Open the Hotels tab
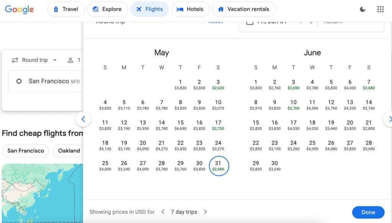 coord(190,10)
